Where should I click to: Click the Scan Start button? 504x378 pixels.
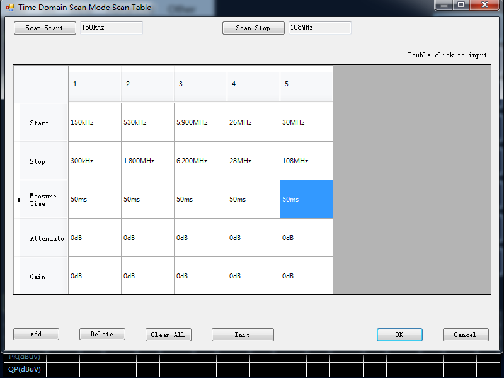tap(45, 28)
